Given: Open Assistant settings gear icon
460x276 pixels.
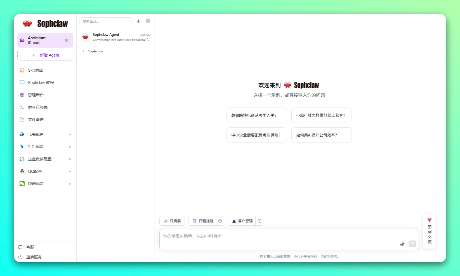Looking at the screenshot, I should coord(67,40).
